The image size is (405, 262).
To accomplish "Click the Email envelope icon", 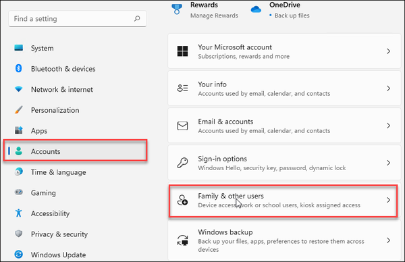I will (183, 126).
